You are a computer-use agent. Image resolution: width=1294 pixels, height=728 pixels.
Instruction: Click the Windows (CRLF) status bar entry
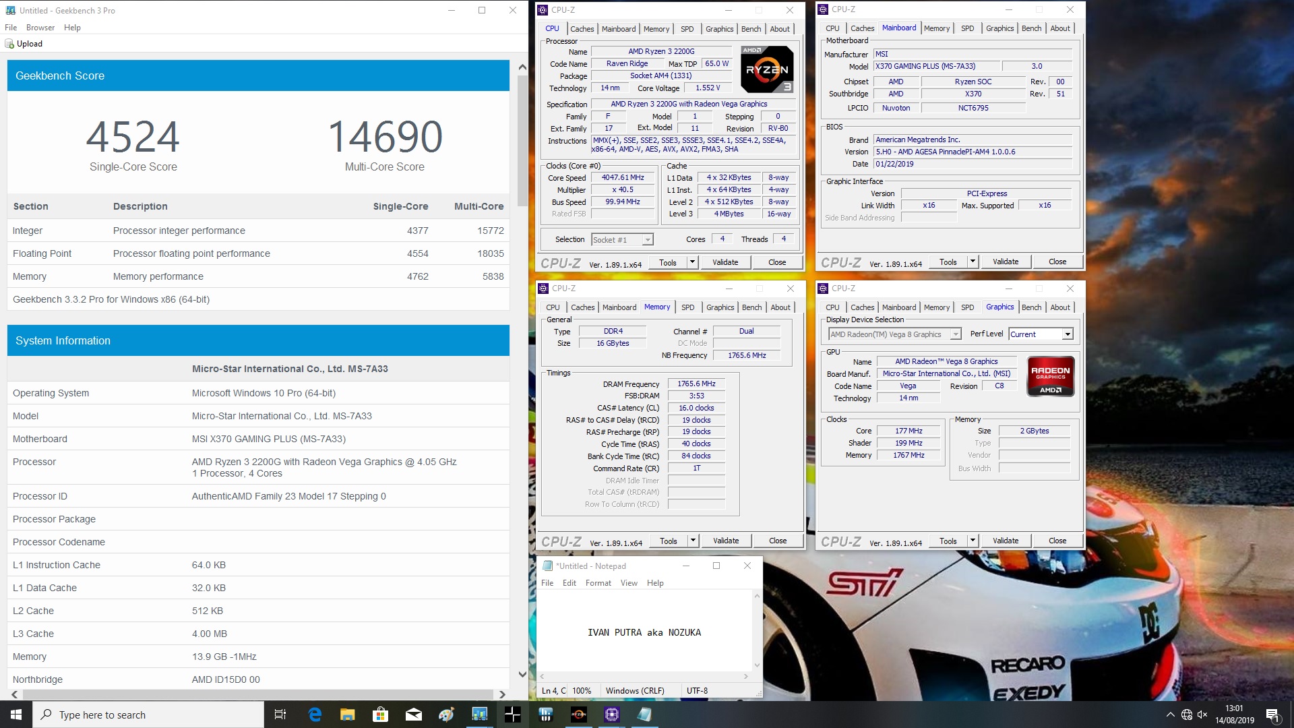coord(635,690)
